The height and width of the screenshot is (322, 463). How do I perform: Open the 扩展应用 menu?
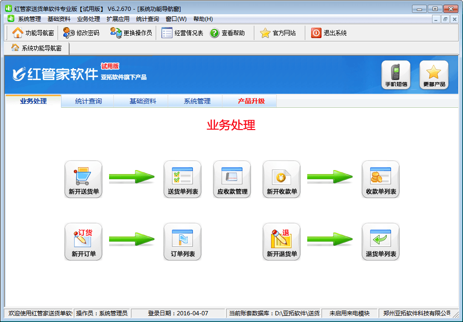point(118,19)
